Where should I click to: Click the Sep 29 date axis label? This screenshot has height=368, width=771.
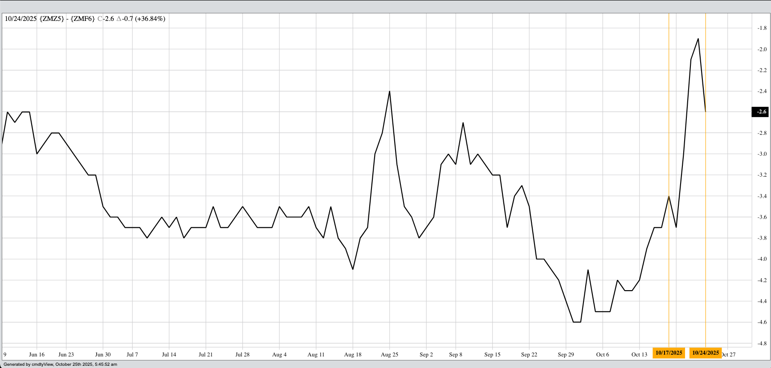click(x=566, y=355)
